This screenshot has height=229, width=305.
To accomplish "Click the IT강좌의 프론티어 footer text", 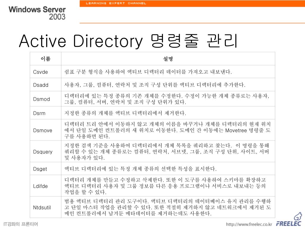I will [21, 224].
